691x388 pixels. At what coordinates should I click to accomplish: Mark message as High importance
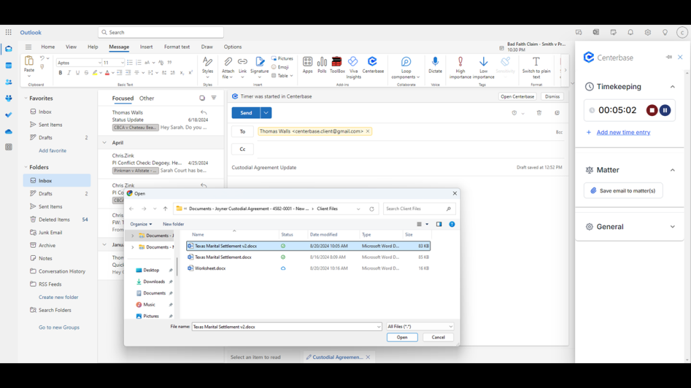[x=460, y=68]
